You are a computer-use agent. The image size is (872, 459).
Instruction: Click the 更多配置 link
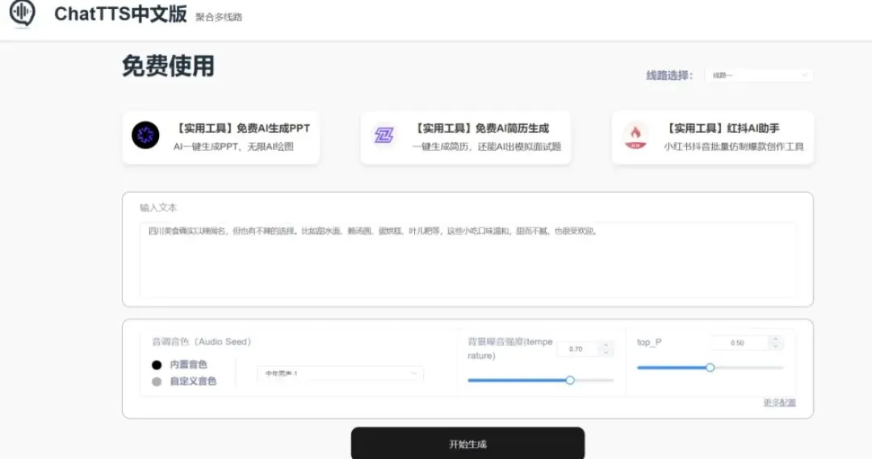[779, 403]
